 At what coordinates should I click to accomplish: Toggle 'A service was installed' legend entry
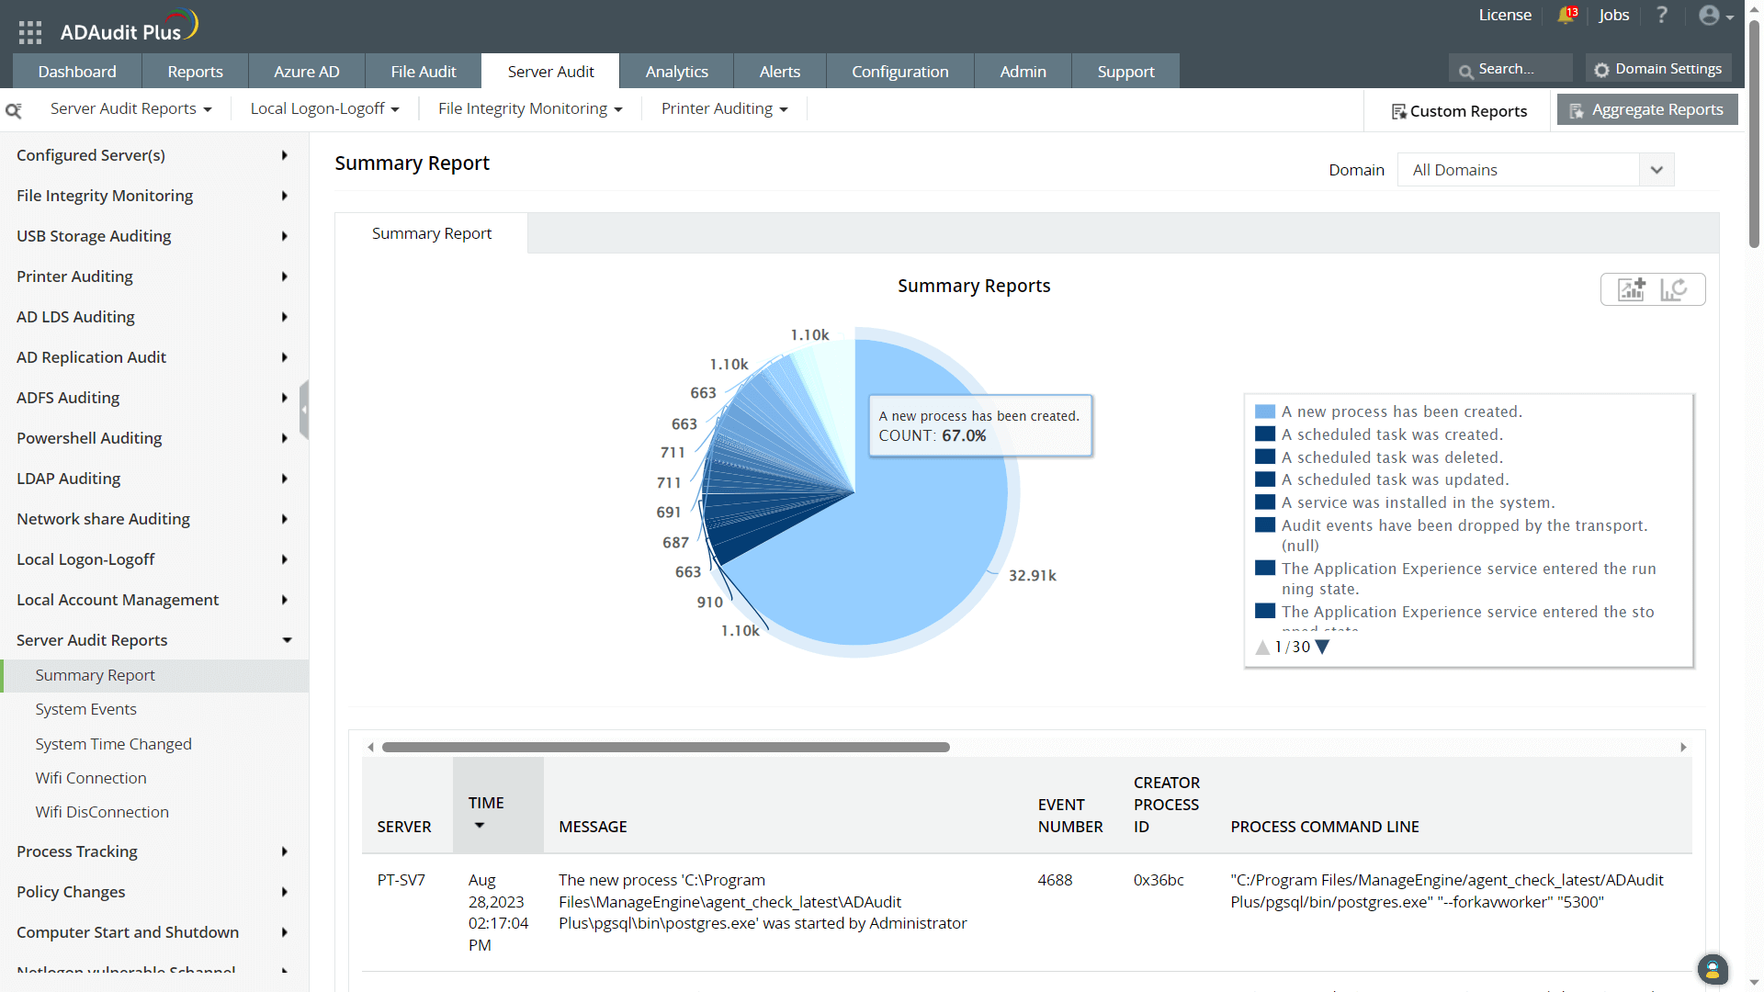1418,502
